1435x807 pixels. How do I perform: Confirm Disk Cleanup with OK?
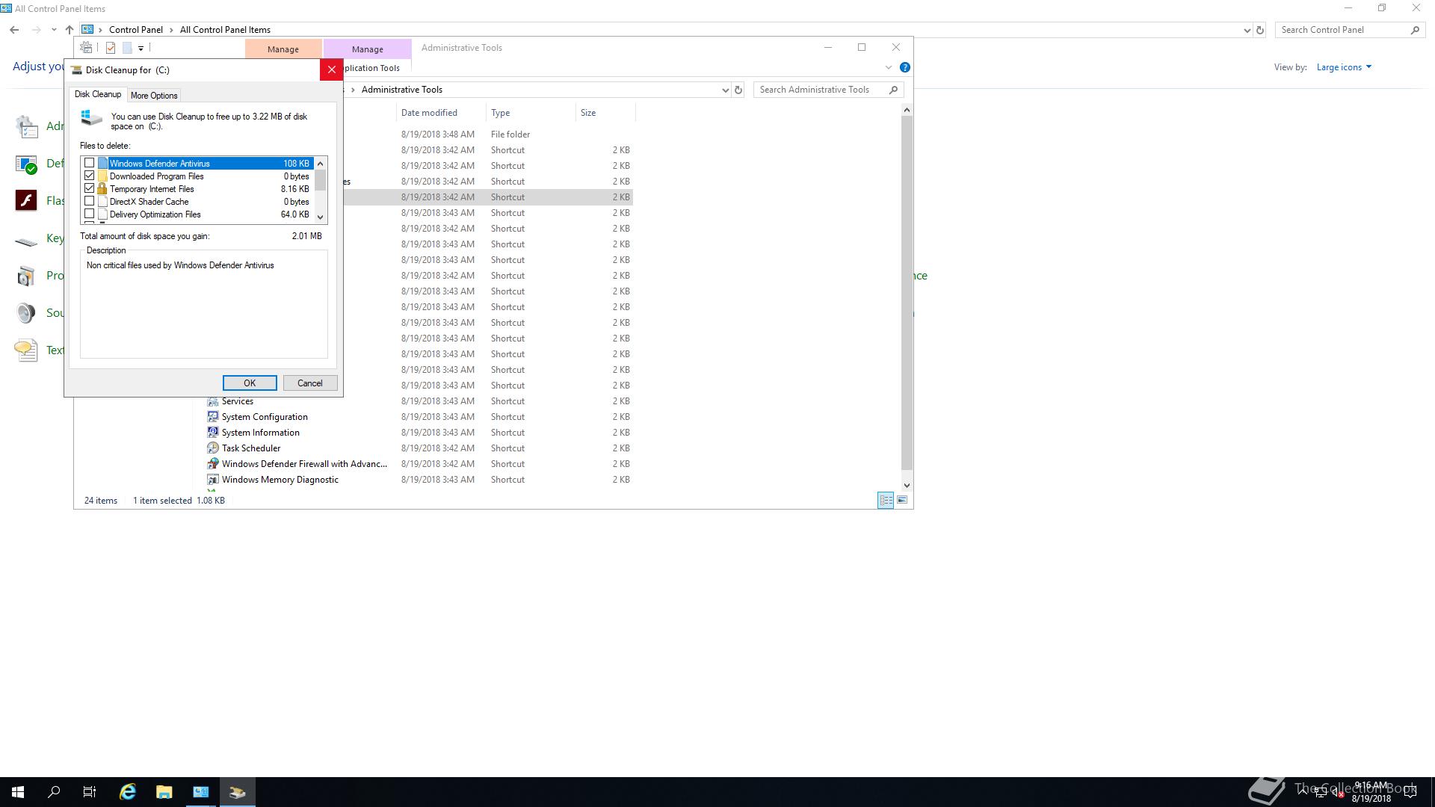250,383
